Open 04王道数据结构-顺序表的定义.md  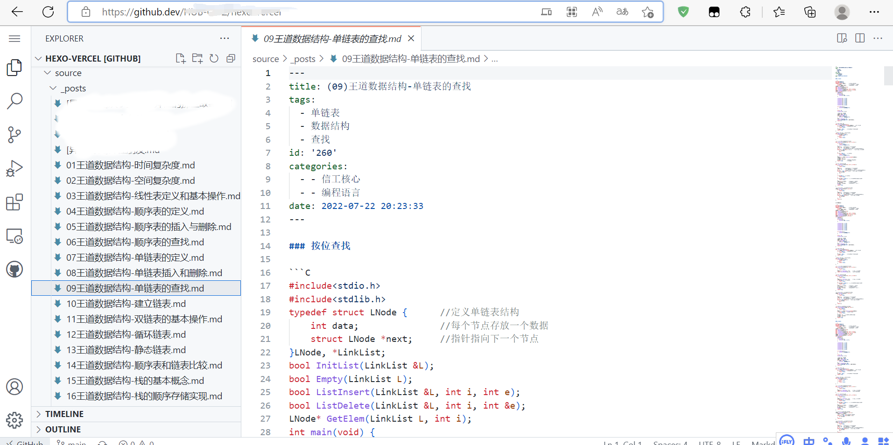tap(135, 211)
